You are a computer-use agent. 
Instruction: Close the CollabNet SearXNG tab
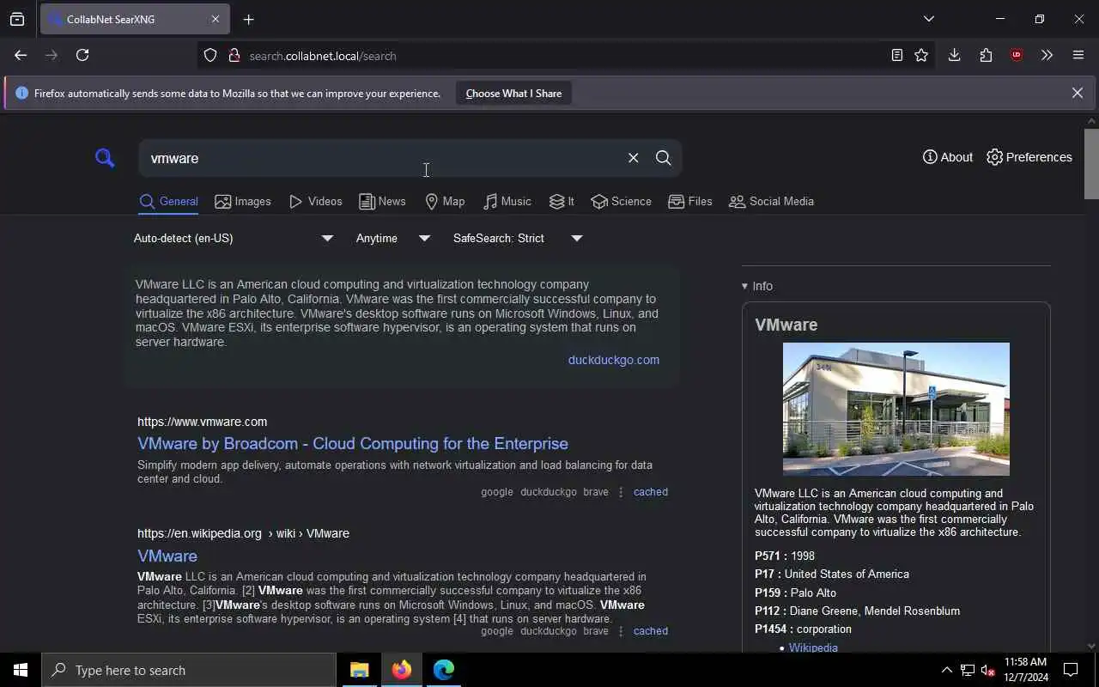(x=216, y=19)
